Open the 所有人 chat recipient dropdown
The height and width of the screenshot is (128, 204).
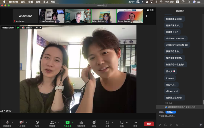171,112
